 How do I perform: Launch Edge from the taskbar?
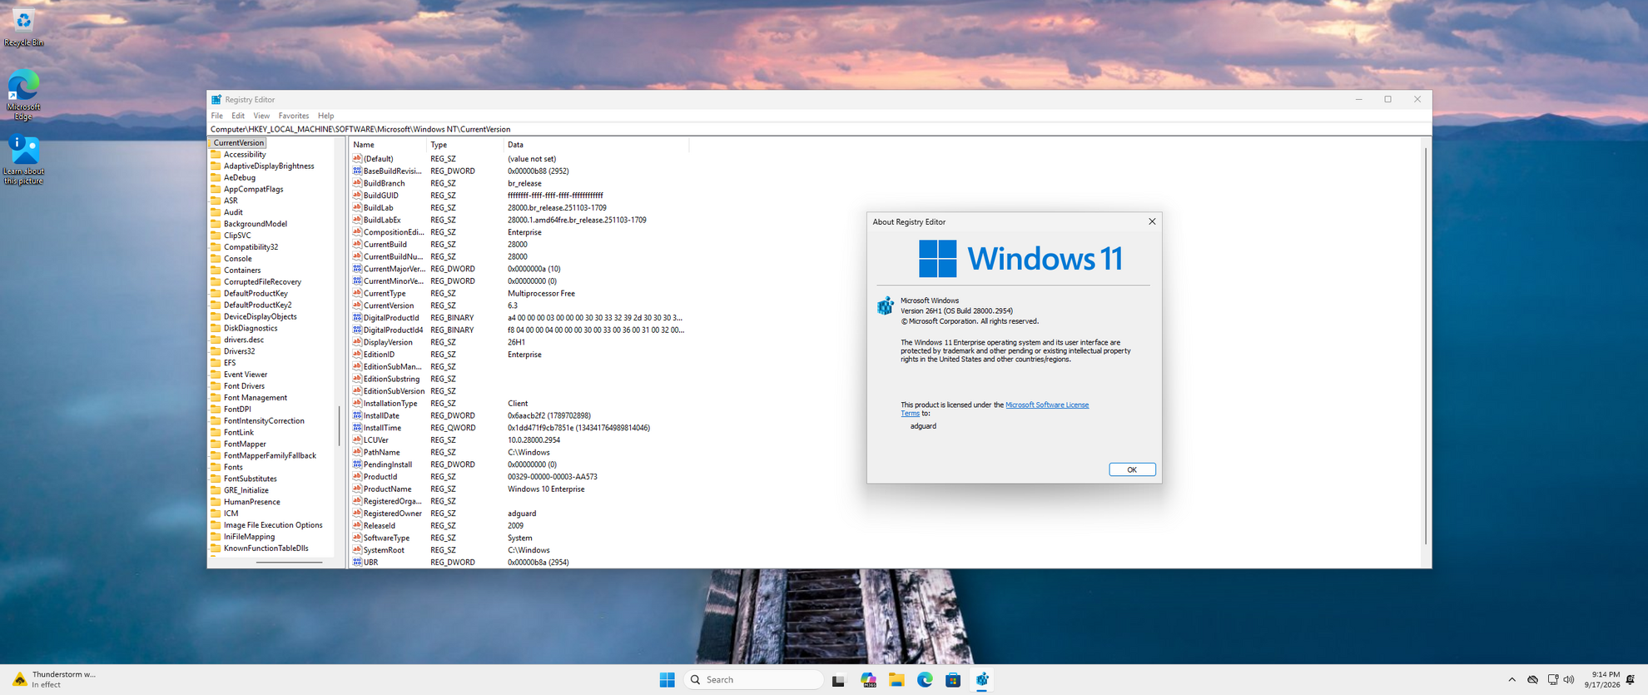pos(925,680)
